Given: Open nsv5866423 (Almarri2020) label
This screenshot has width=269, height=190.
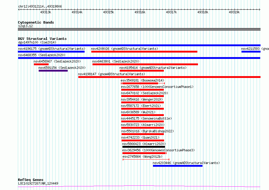Looking at the screenshot, I should 144,144.
